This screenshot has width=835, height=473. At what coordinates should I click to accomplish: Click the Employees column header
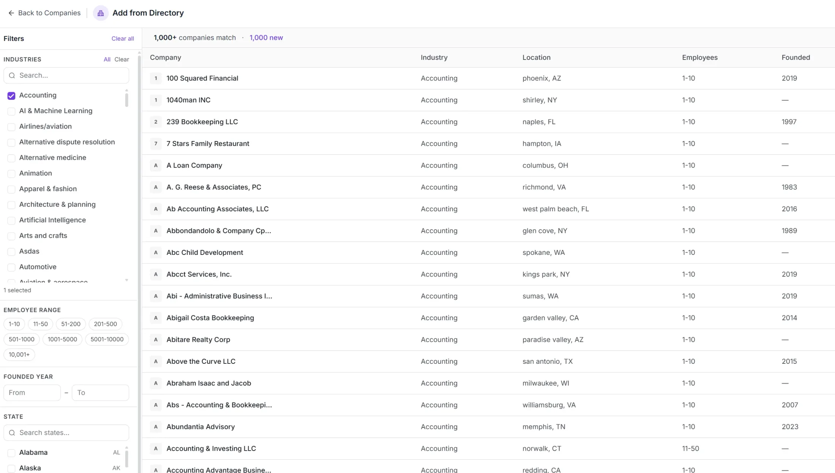tap(700, 58)
